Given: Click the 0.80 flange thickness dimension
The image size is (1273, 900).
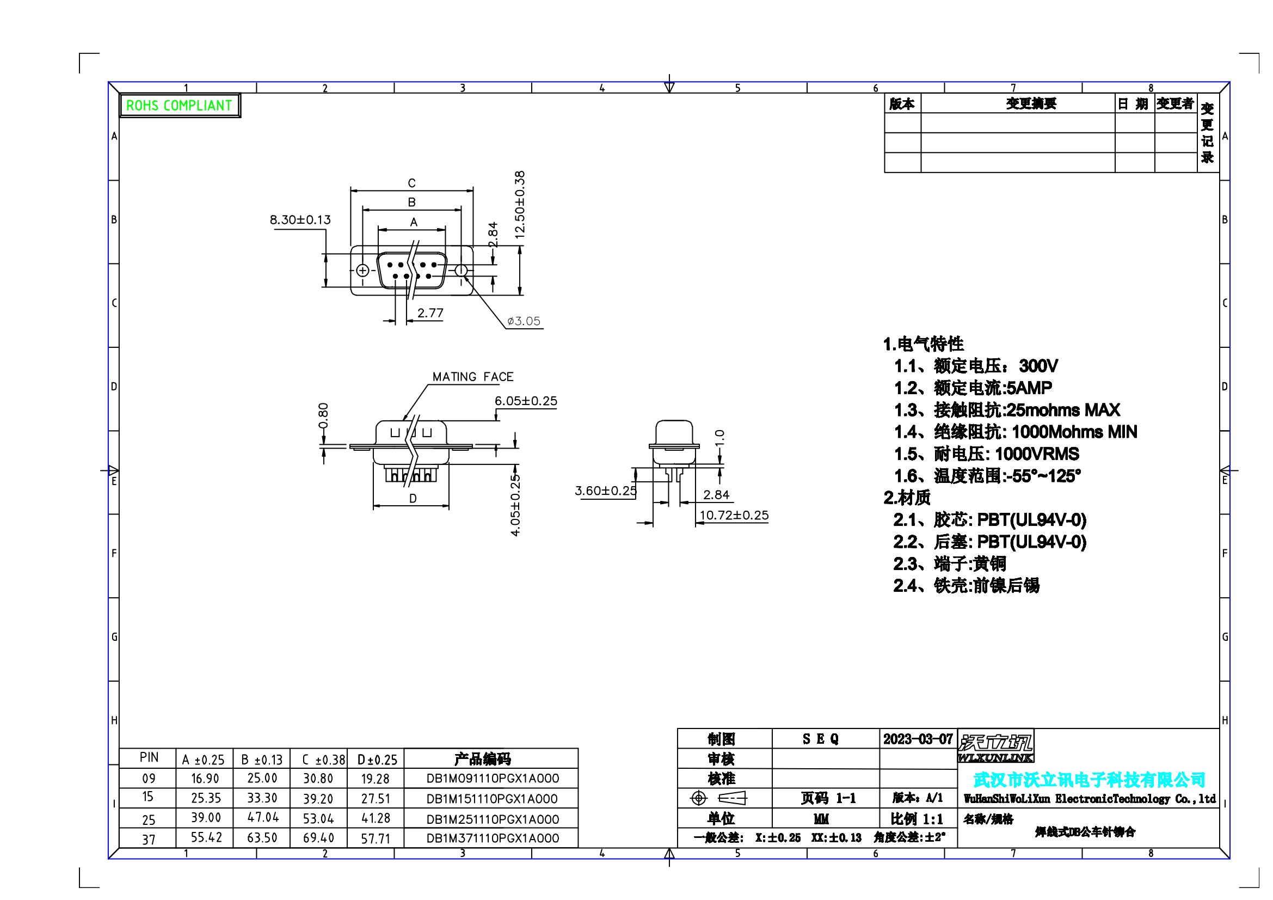Looking at the screenshot, I should (x=323, y=416).
